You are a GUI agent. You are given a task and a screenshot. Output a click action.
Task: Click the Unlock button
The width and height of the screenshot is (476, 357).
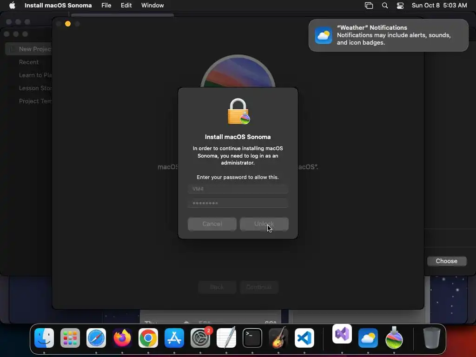[x=264, y=224]
